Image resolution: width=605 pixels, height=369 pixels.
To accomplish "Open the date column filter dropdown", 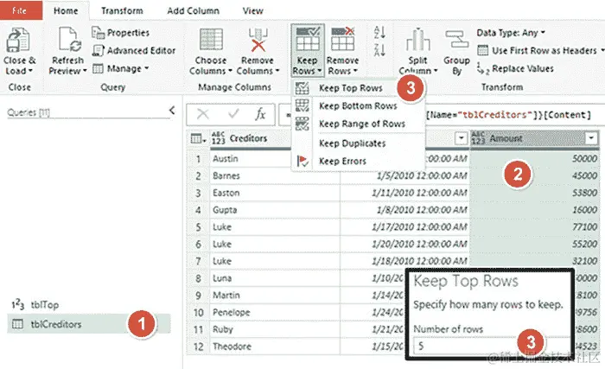I will [x=461, y=138].
